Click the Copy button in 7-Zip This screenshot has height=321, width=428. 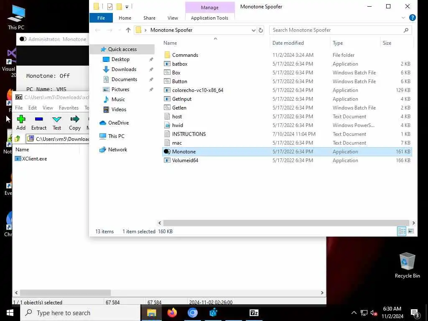coord(75,122)
